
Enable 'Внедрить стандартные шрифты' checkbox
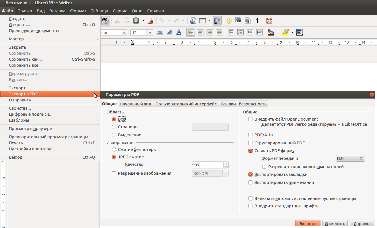(250, 206)
